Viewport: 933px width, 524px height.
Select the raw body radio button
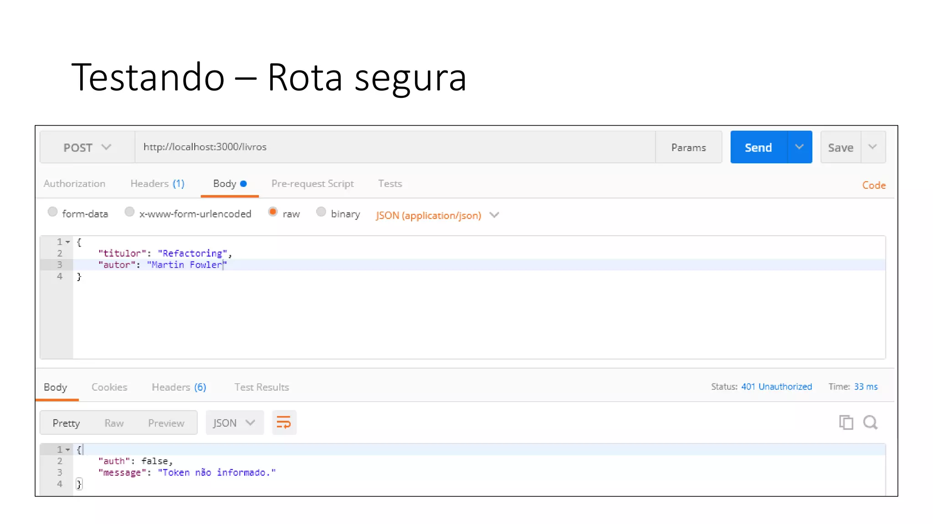click(273, 212)
